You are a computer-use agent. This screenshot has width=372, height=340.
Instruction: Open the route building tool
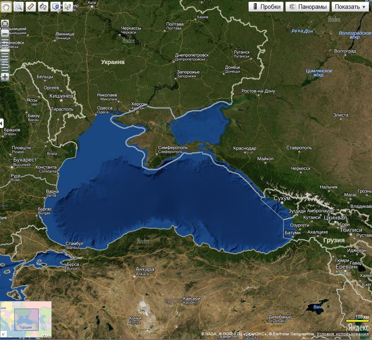(43, 6)
